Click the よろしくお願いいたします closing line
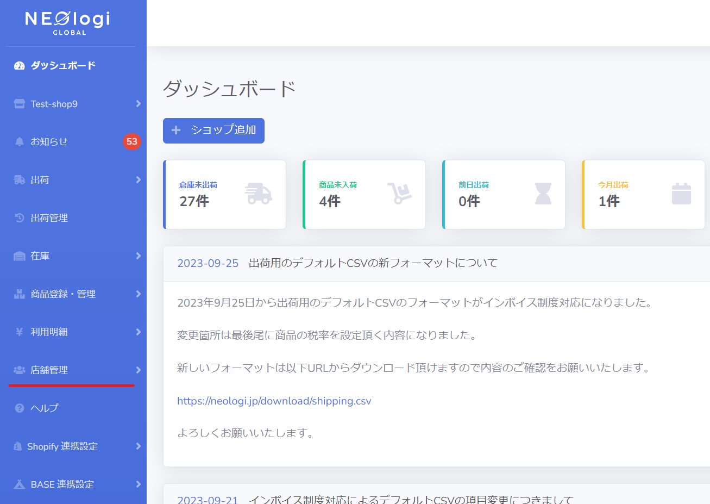The height and width of the screenshot is (504, 710). (x=246, y=433)
